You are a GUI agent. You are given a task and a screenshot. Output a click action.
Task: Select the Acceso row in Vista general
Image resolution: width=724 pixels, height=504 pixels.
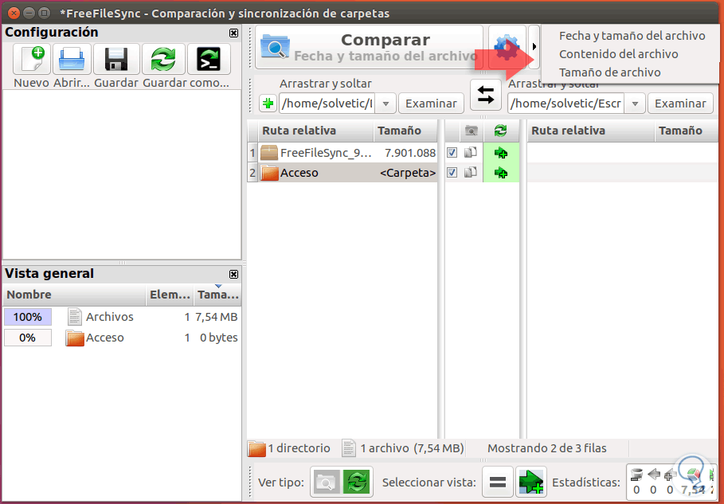pyautogui.click(x=122, y=338)
